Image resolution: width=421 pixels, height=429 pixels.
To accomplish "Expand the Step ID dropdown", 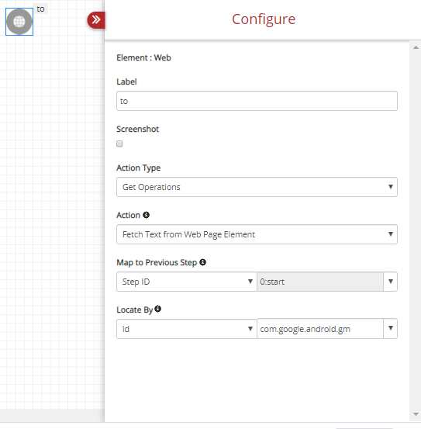I will [187, 282].
